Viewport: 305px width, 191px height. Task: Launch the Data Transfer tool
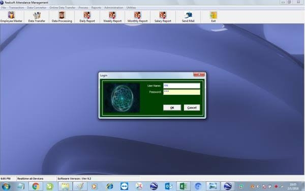[37, 17]
